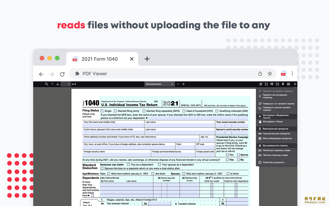Click the Foreign country name field

117,155
